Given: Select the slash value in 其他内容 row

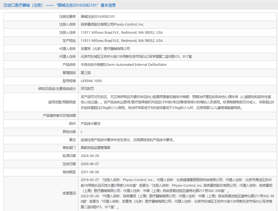Looking at the screenshot, I should (x=82, y=132).
